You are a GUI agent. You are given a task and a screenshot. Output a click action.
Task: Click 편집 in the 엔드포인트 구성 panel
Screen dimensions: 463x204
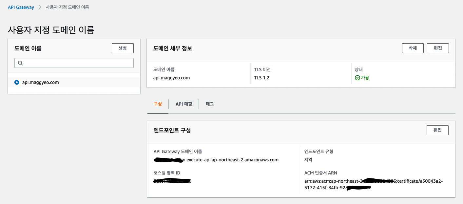tap(437, 130)
